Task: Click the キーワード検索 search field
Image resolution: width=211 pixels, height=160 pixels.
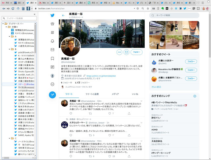Action: click(174, 15)
